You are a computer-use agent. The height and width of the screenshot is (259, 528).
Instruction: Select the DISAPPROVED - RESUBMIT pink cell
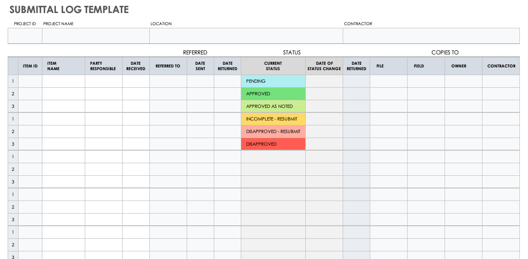tap(273, 132)
